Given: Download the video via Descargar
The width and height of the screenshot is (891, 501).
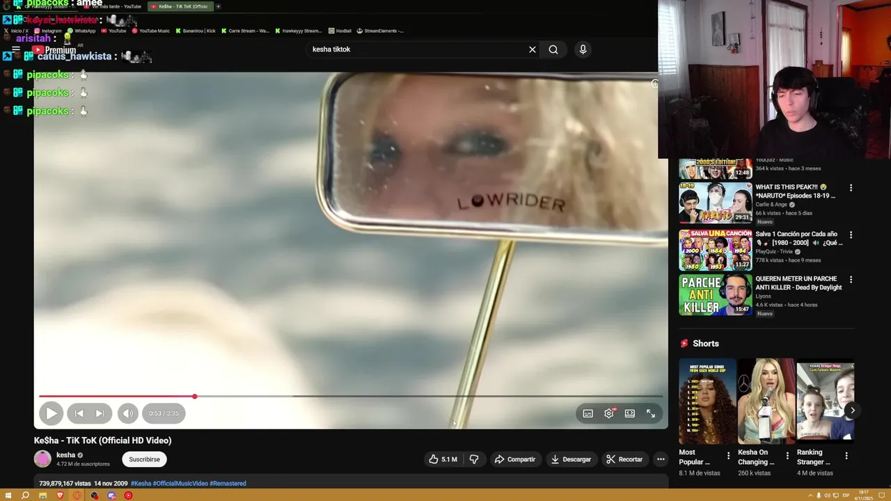Looking at the screenshot, I should click(571, 459).
